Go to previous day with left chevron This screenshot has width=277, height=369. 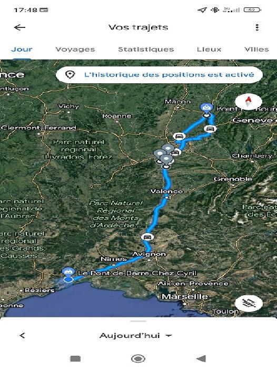point(22,336)
